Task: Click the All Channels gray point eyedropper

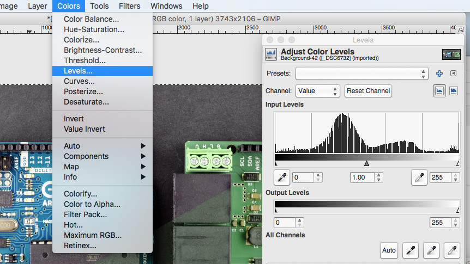Action: [x=431, y=250]
